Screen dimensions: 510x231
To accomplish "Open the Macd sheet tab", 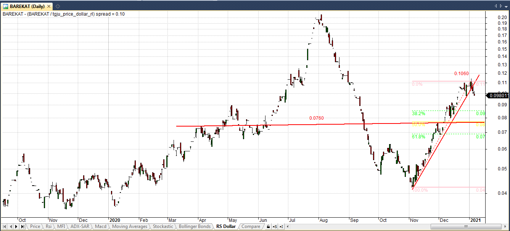I will [101, 226].
